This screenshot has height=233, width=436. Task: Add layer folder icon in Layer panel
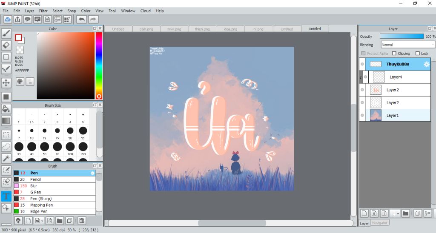[405, 213]
